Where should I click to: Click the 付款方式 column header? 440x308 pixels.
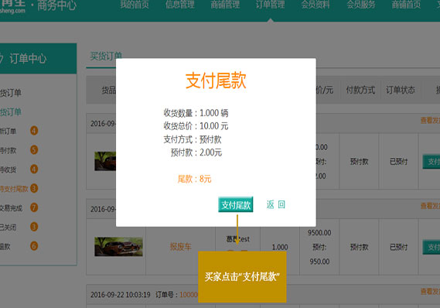click(360, 90)
